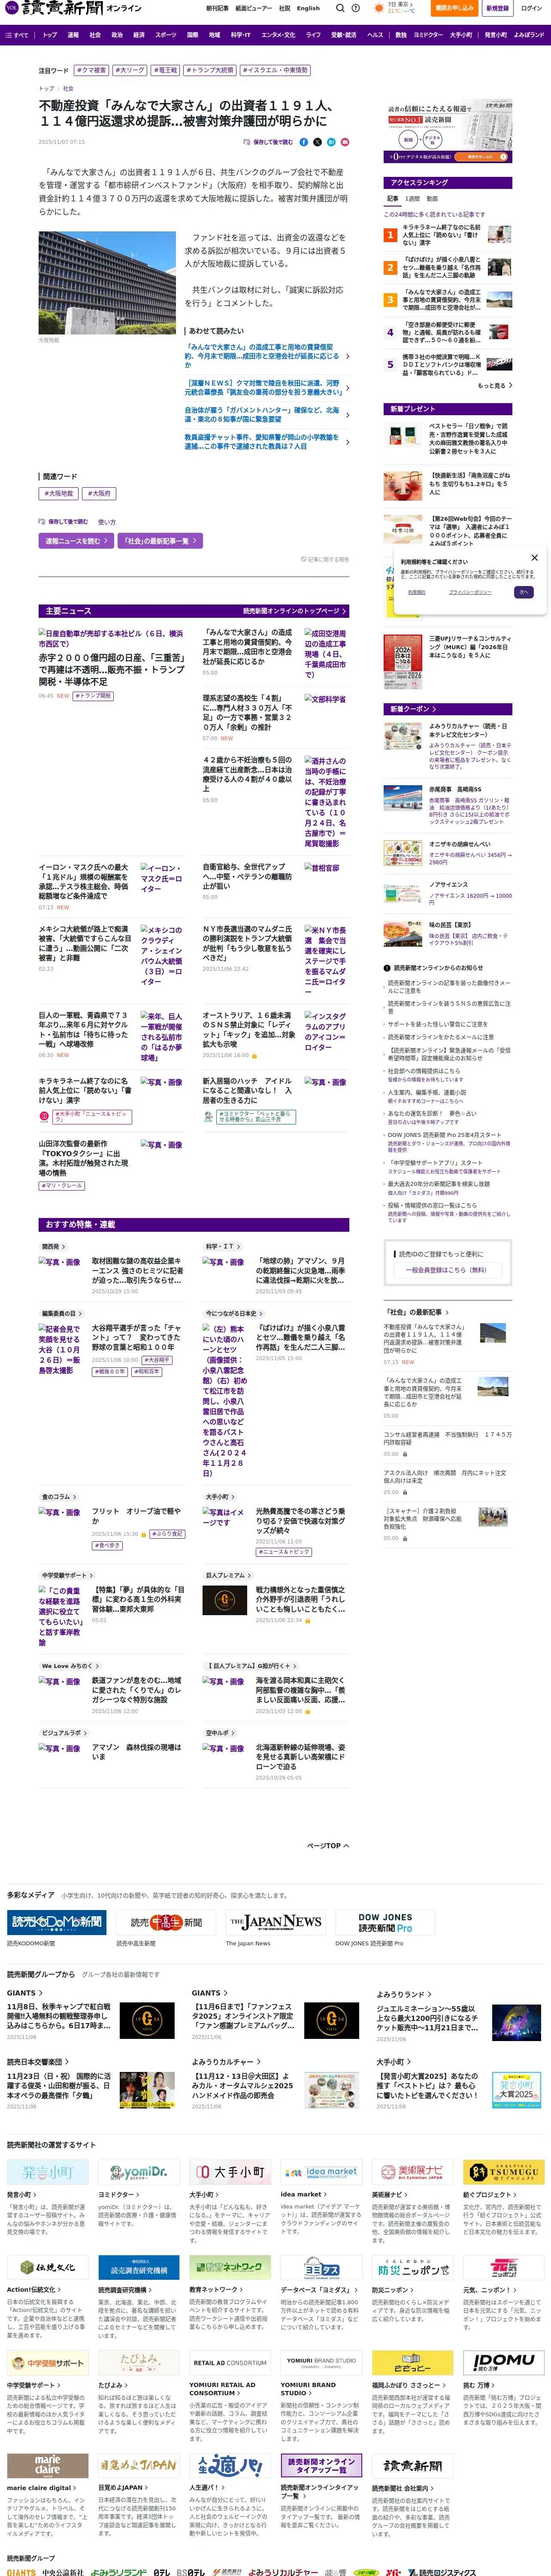Click the Yomiuri Shimbun Online logo

coord(73,8)
